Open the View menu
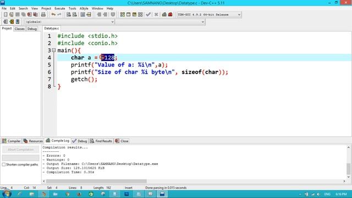Viewport: 352px width, 198px height. point(35,8)
